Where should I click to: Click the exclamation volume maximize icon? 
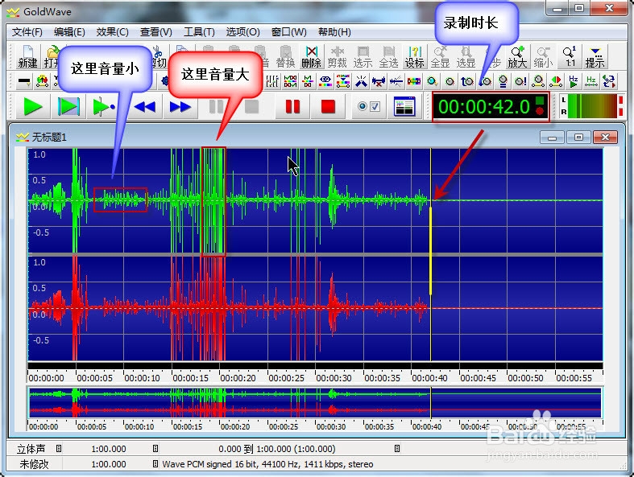click(x=520, y=81)
